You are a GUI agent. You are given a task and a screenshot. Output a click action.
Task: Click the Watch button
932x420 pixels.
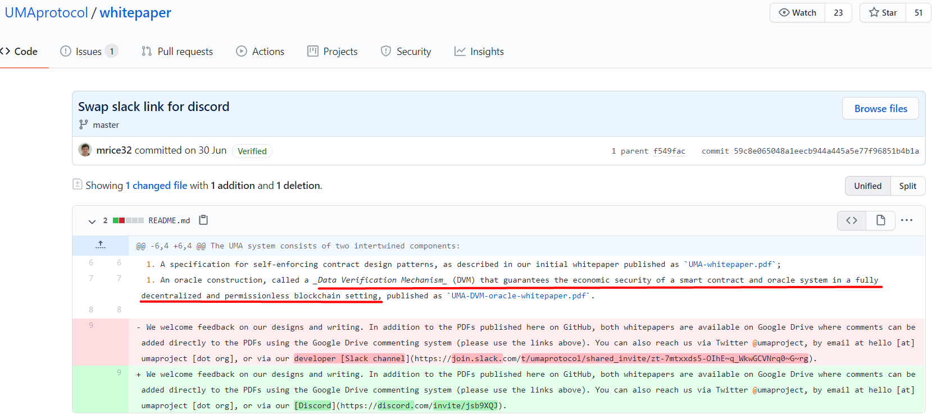coord(797,12)
